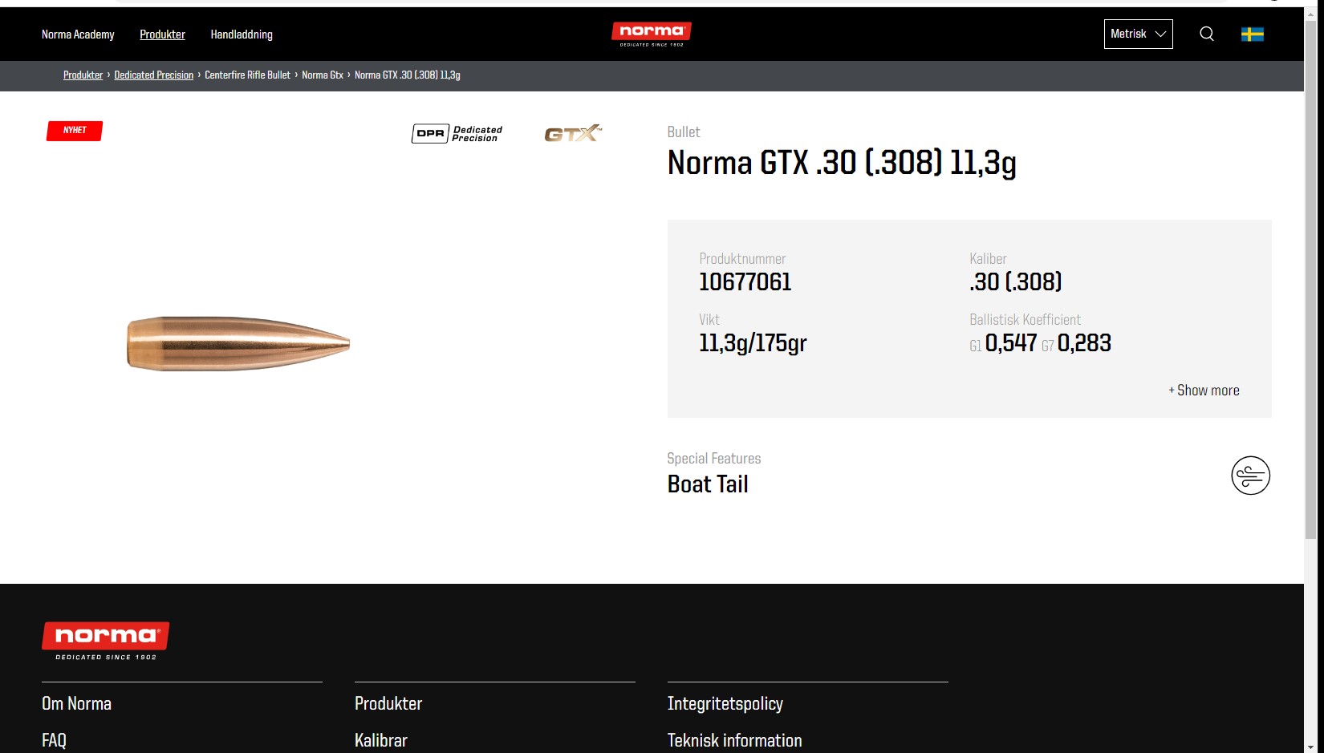This screenshot has width=1324, height=753.
Task: Click the DPR Dedicated Precision badge
Action: (457, 133)
